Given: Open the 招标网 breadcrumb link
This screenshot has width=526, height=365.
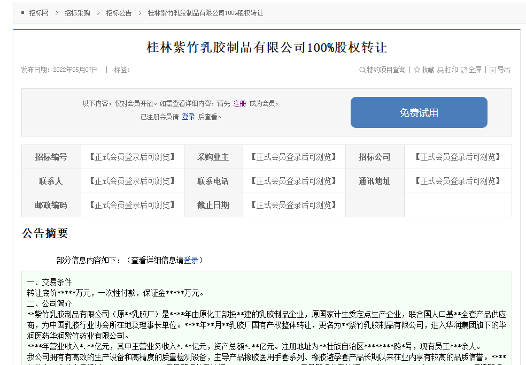Looking at the screenshot, I should click(38, 13).
